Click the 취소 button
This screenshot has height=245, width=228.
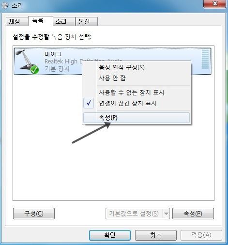coord(156,235)
